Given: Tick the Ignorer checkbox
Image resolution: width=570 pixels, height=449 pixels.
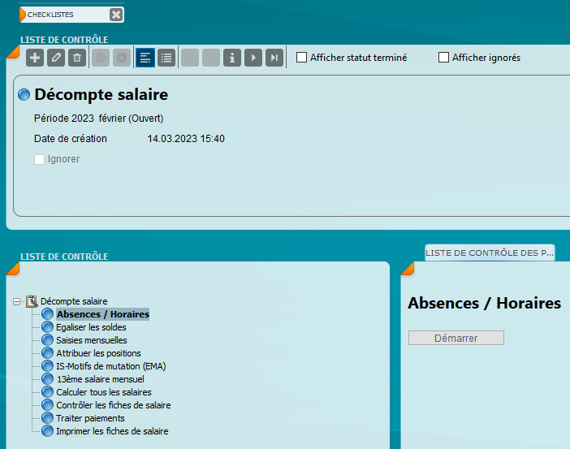Looking at the screenshot, I should pos(39,159).
